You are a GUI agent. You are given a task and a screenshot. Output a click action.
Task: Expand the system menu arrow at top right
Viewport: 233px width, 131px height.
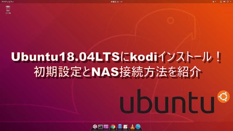tap(231, 2)
